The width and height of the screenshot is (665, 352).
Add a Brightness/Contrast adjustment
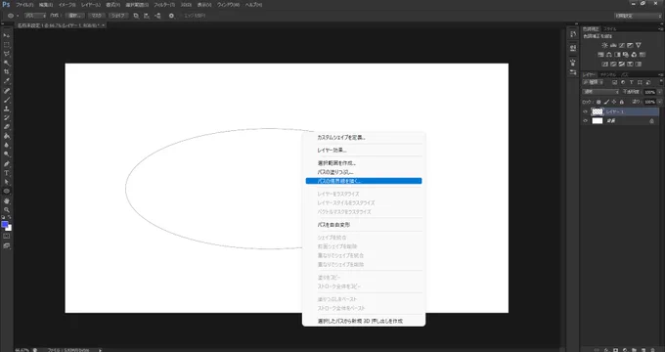pos(604,45)
